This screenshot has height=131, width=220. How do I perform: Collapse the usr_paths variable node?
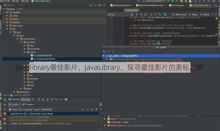(x=103, y=56)
